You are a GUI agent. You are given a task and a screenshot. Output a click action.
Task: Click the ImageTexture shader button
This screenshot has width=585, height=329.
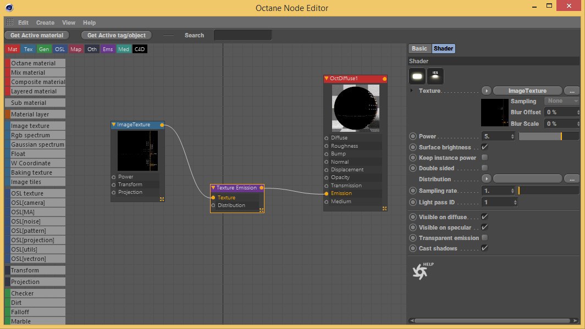pos(528,91)
